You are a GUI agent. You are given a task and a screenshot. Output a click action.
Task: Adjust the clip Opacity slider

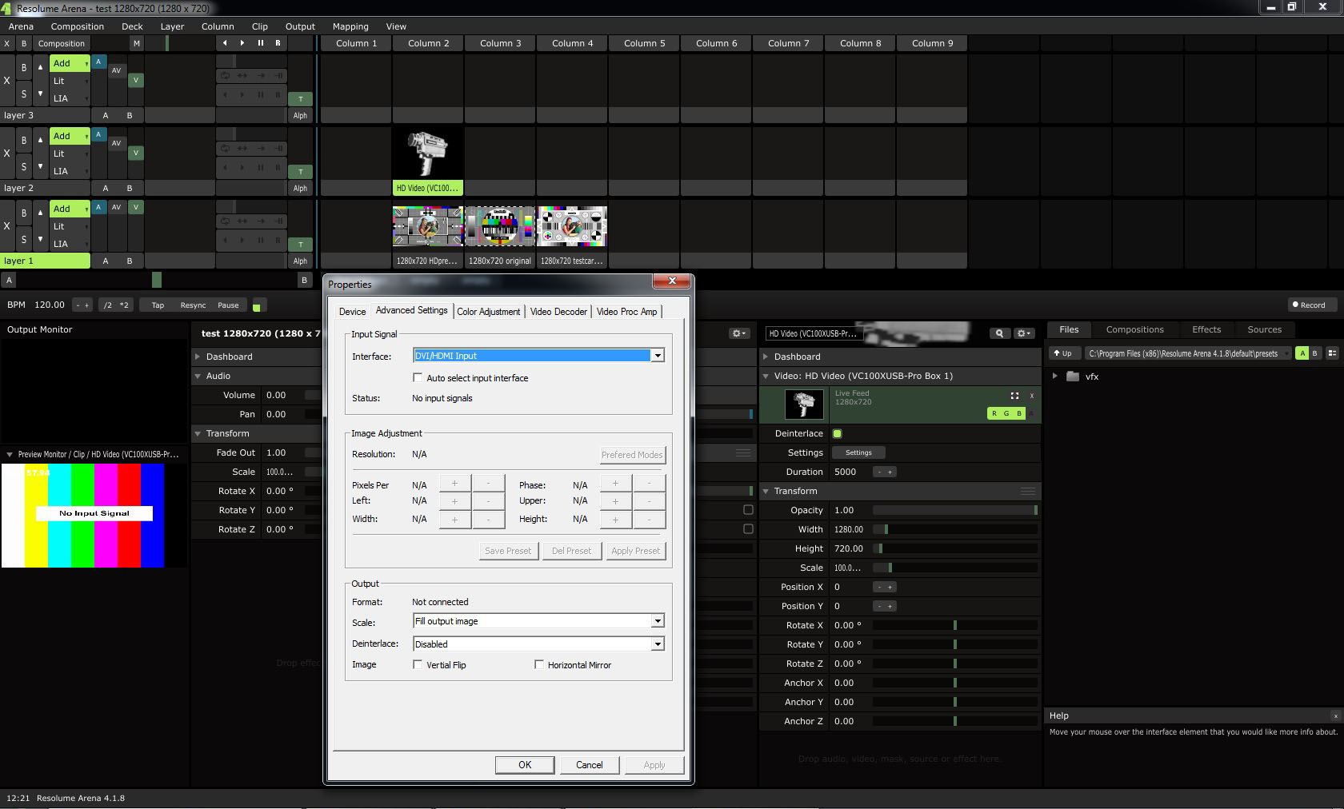pos(954,510)
